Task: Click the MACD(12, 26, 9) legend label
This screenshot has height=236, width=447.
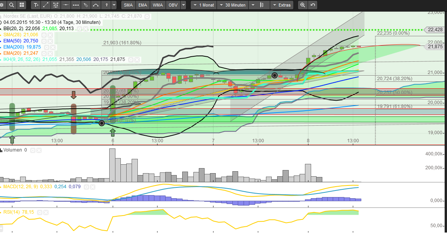Action: [20, 187]
